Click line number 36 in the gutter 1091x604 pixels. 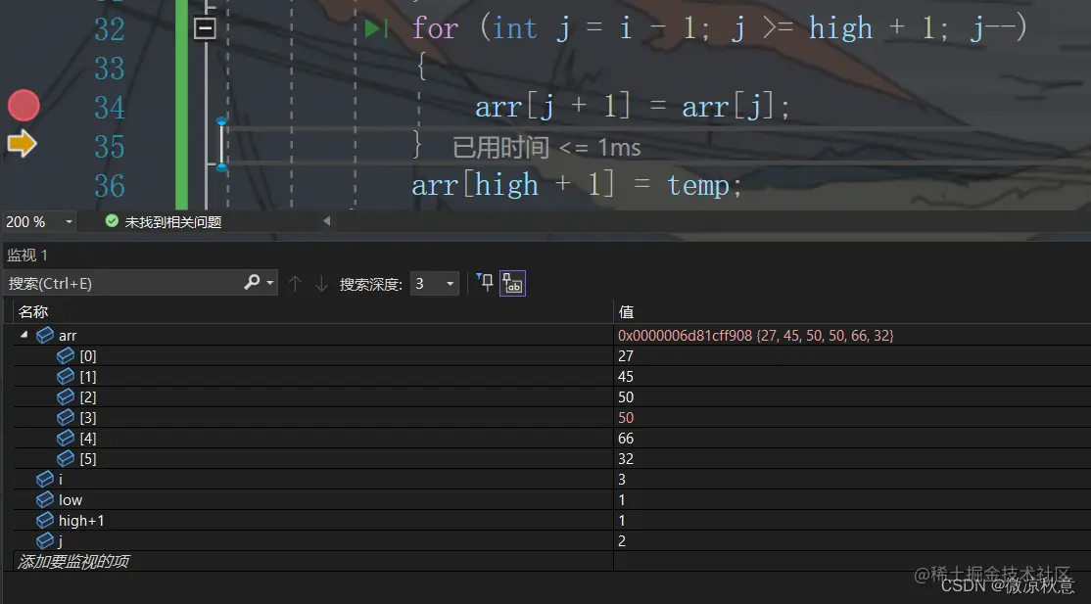tap(110, 186)
